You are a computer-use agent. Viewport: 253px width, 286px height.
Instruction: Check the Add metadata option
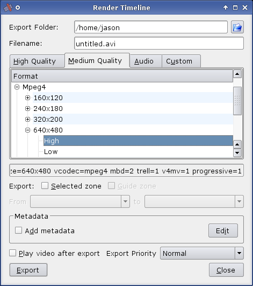click(x=19, y=231)
